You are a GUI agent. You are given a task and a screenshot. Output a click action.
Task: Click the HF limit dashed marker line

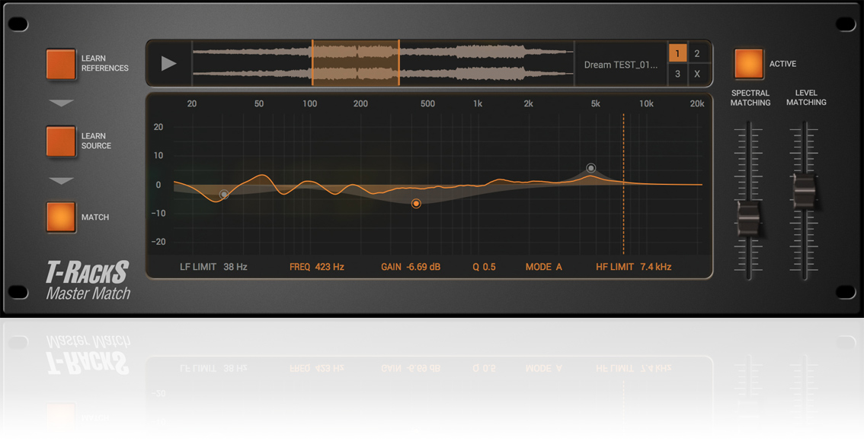click(624, 184)
